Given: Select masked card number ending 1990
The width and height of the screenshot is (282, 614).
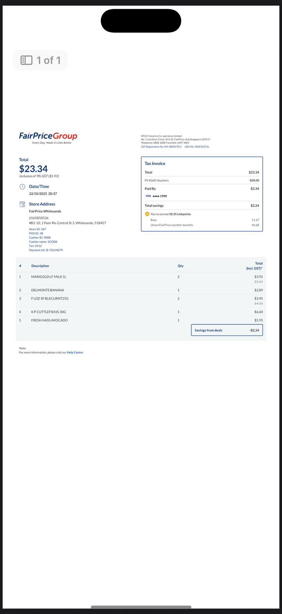Looking at the screenshot, I should (x=160, y=196).
